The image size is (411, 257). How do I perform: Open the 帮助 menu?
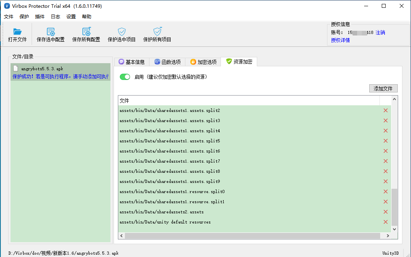87,16
